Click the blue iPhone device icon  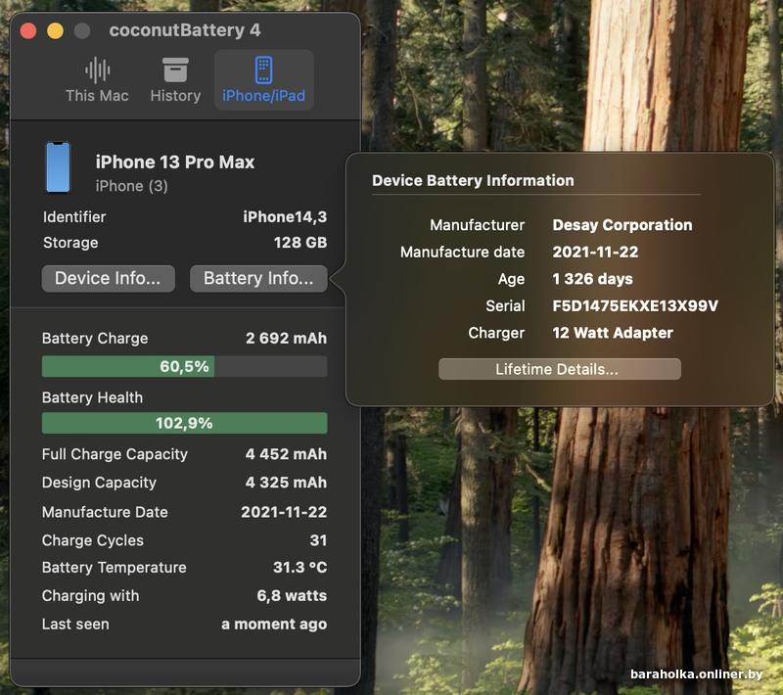click(59, 167)
